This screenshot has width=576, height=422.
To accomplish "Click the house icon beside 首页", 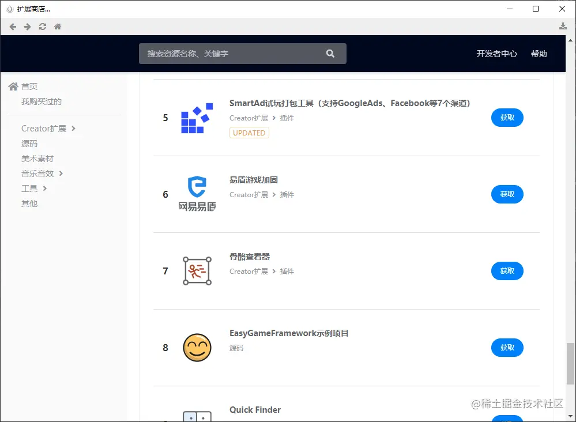I will pyautogui.click(x=13, y=86).
